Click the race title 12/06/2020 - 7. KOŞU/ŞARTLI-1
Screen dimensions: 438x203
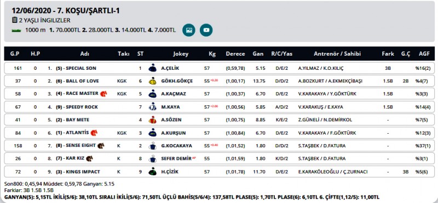(x=66, y=10)
